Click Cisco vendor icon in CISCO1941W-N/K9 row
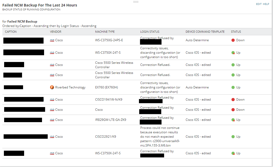 tap(52, 100)
